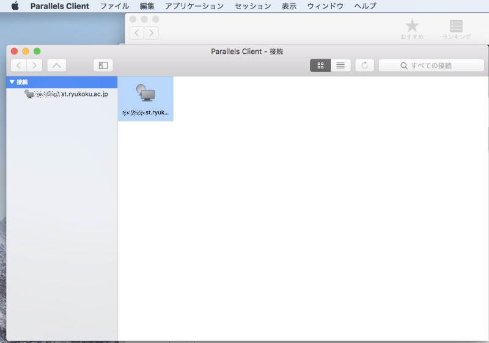The width and height of the screenshot is (489, 343).
Task: Toggle the sidebar panel button
Action: click(x=103, y=65)
